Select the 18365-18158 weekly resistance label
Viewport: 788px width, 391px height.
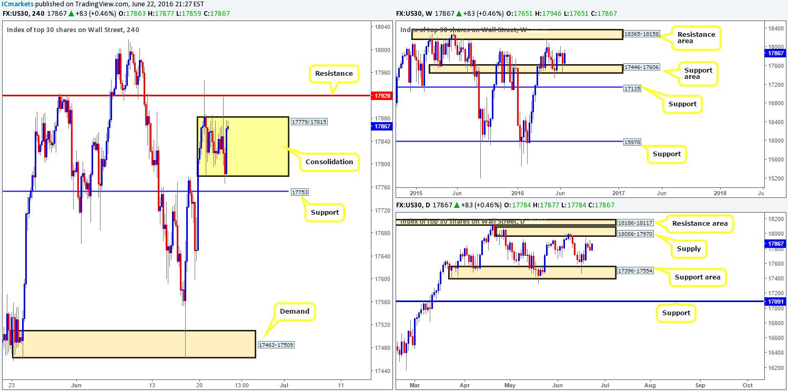point(642,34)
